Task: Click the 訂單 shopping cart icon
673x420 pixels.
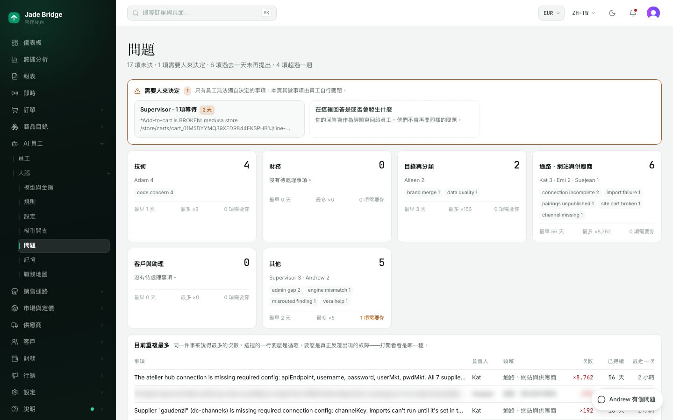Action: (x=14, y=110)
